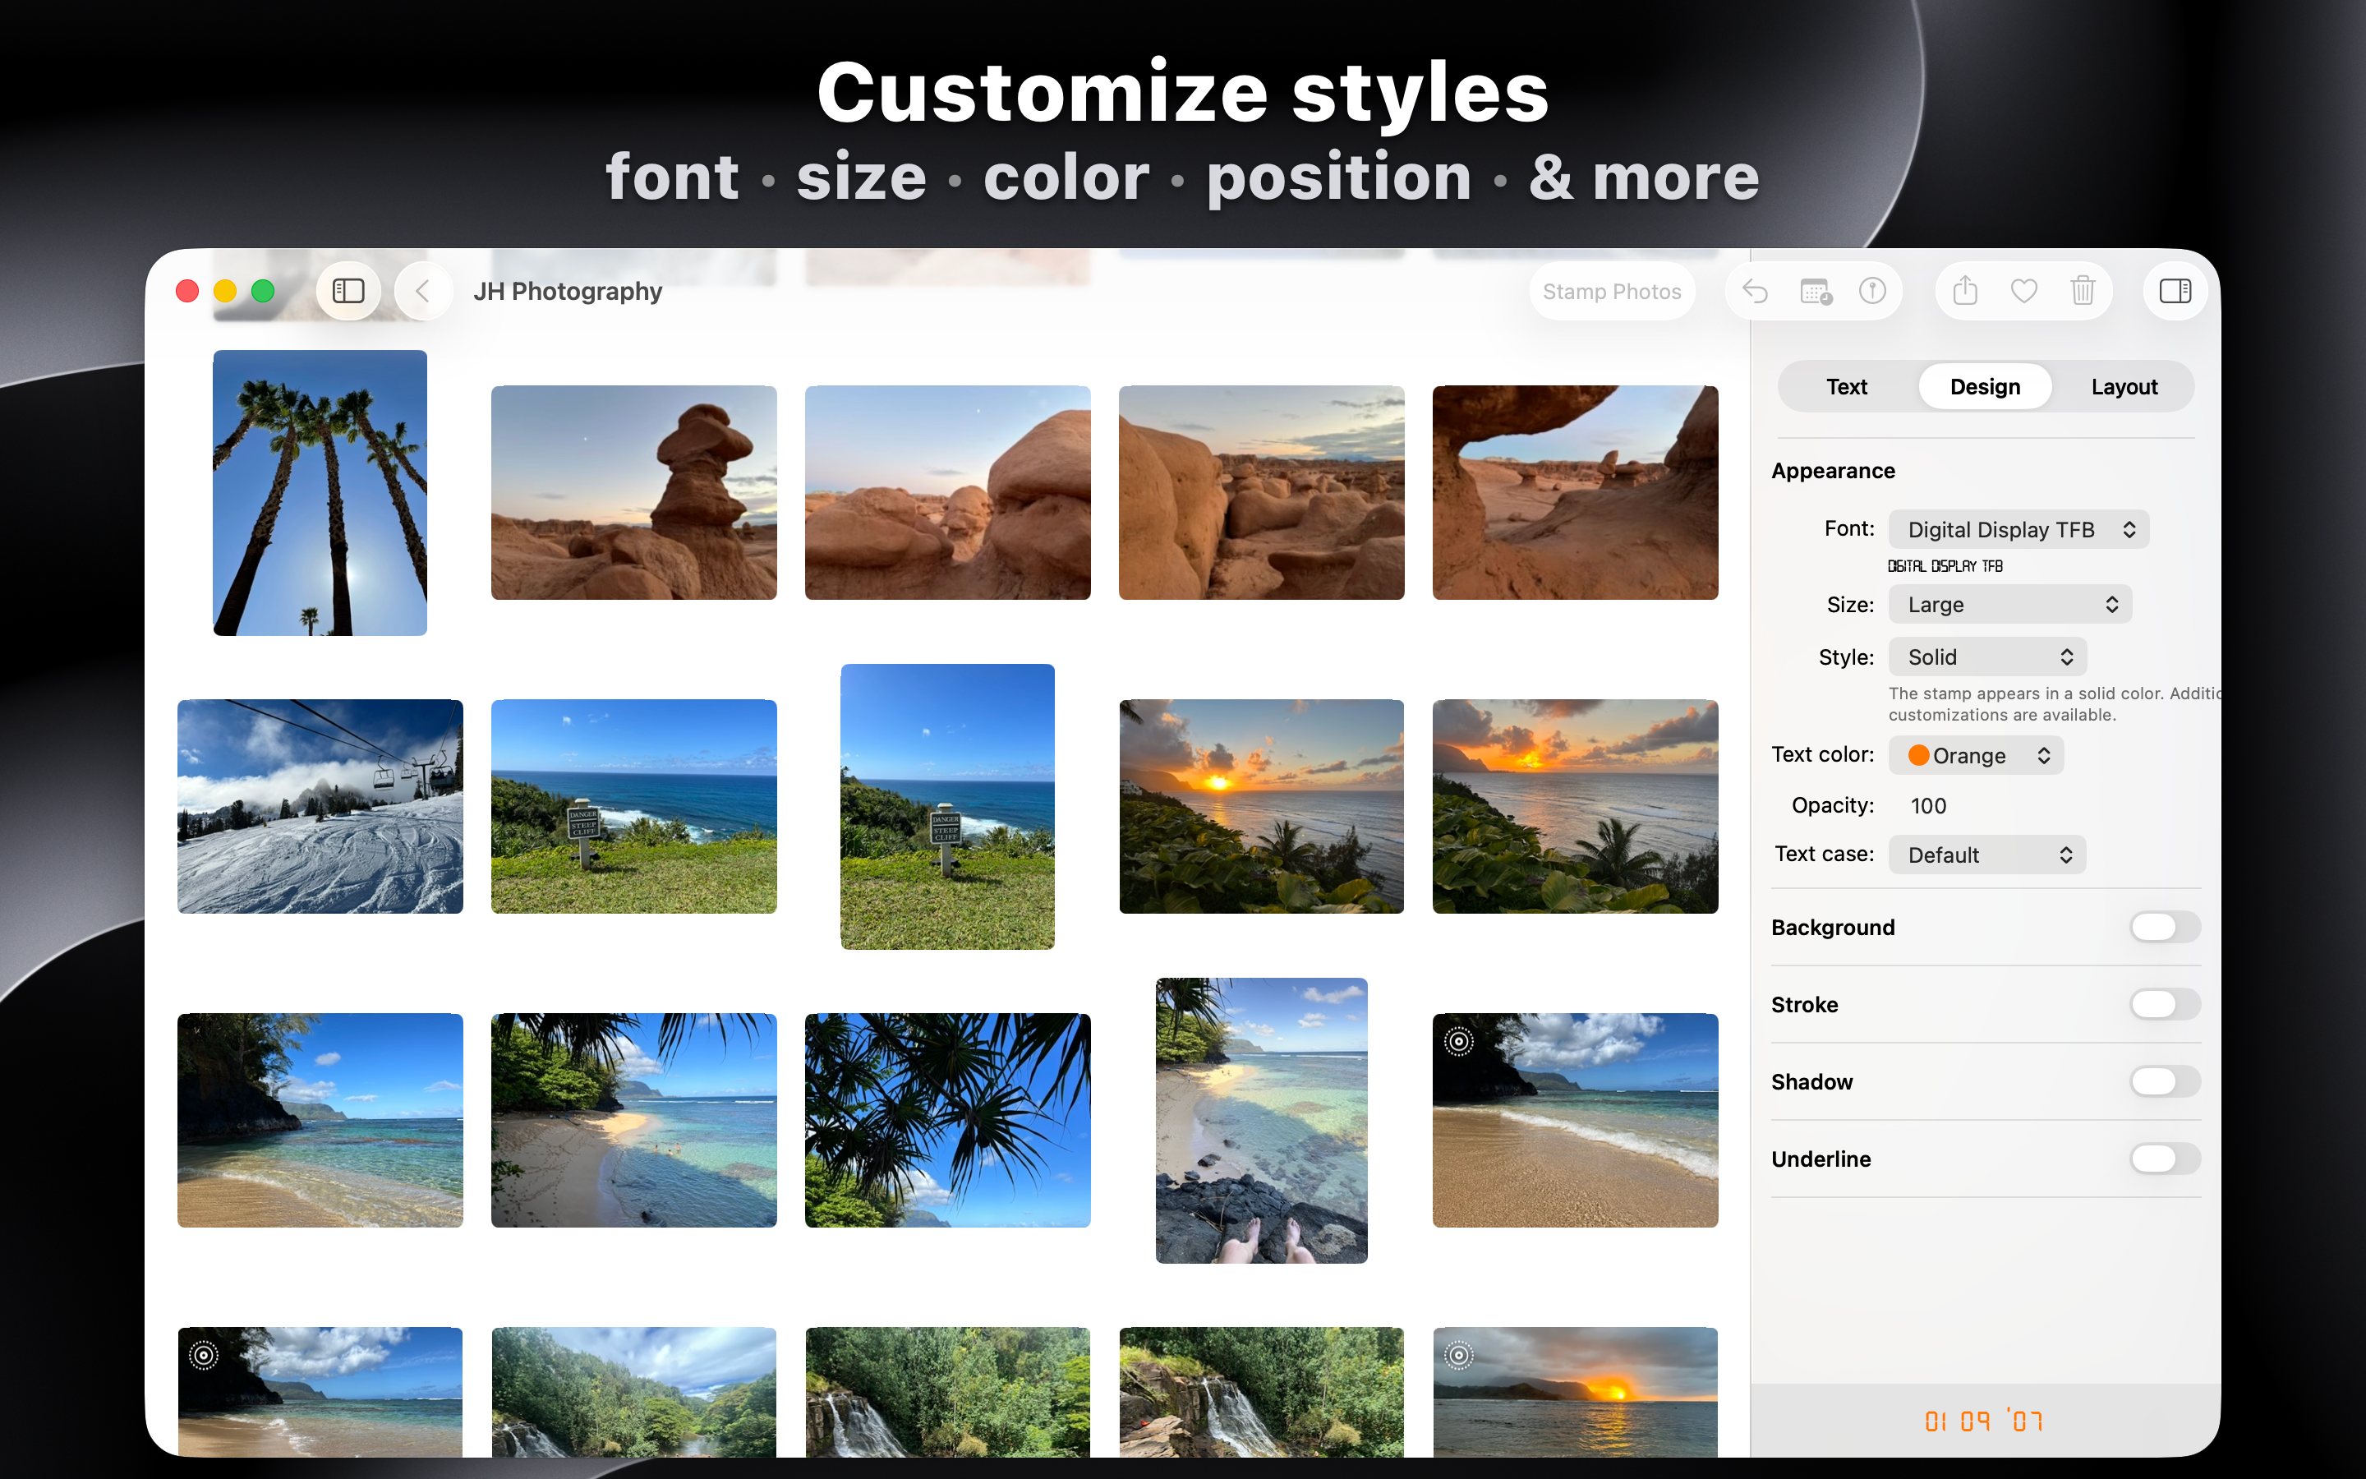The width and height of the screenshot is (2366, 1479).
Task: Click the orange 01 09 '07 stamp preview
Action: coord(1984,1421)
